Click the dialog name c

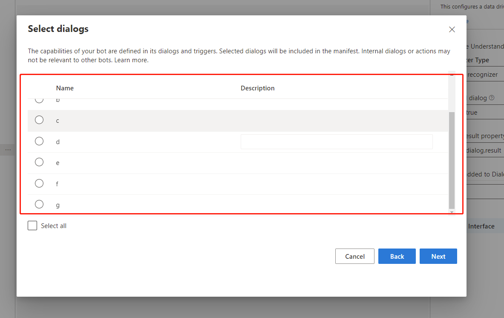pos(58,121)
